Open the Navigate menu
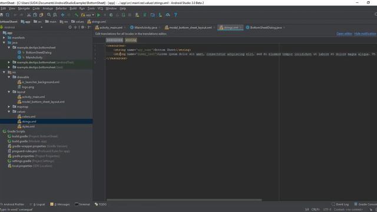Viewport: 377px width, 212px height. [x=24, y=8]
